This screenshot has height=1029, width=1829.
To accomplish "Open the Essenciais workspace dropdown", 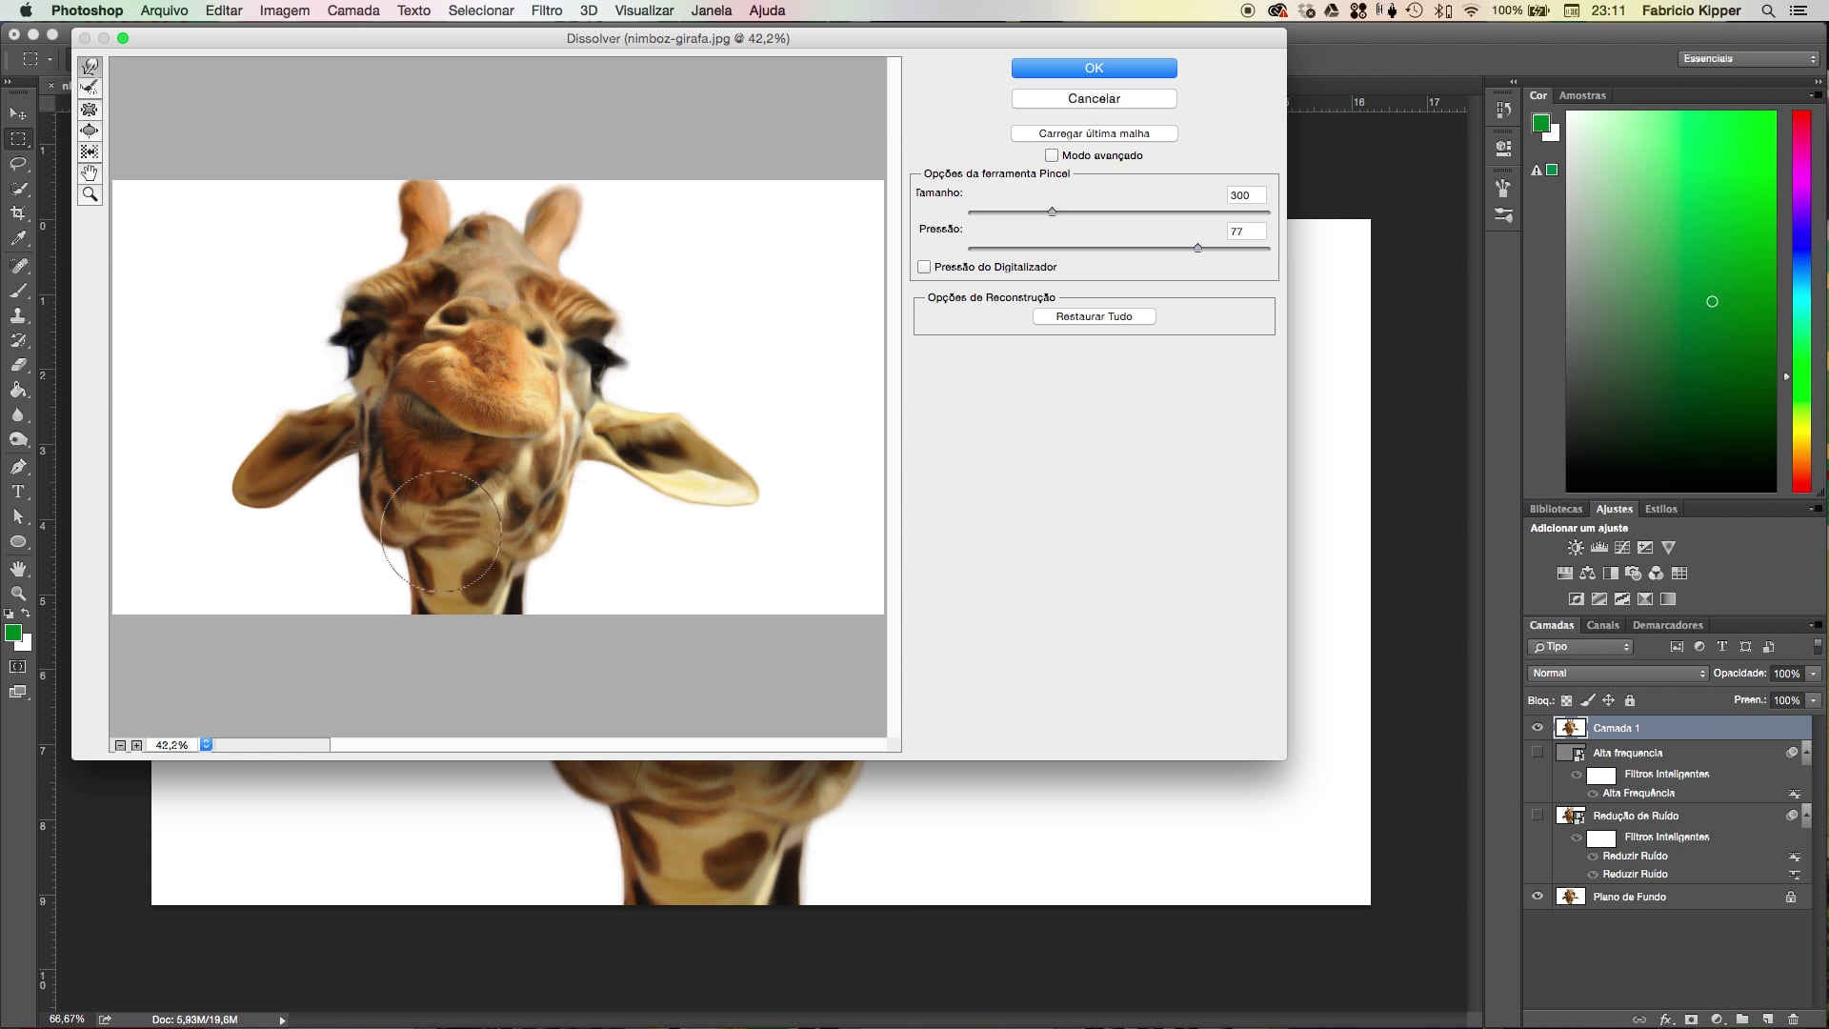I will point(1749,59).
